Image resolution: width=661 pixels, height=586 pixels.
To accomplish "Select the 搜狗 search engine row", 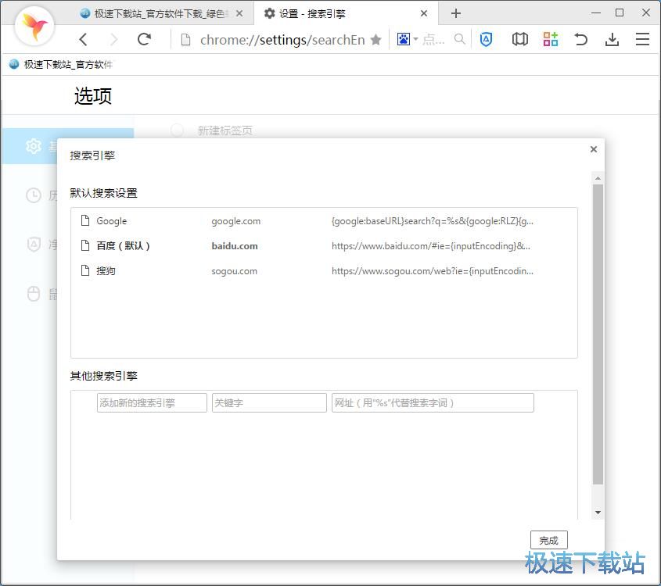I will tap(324, 270).
